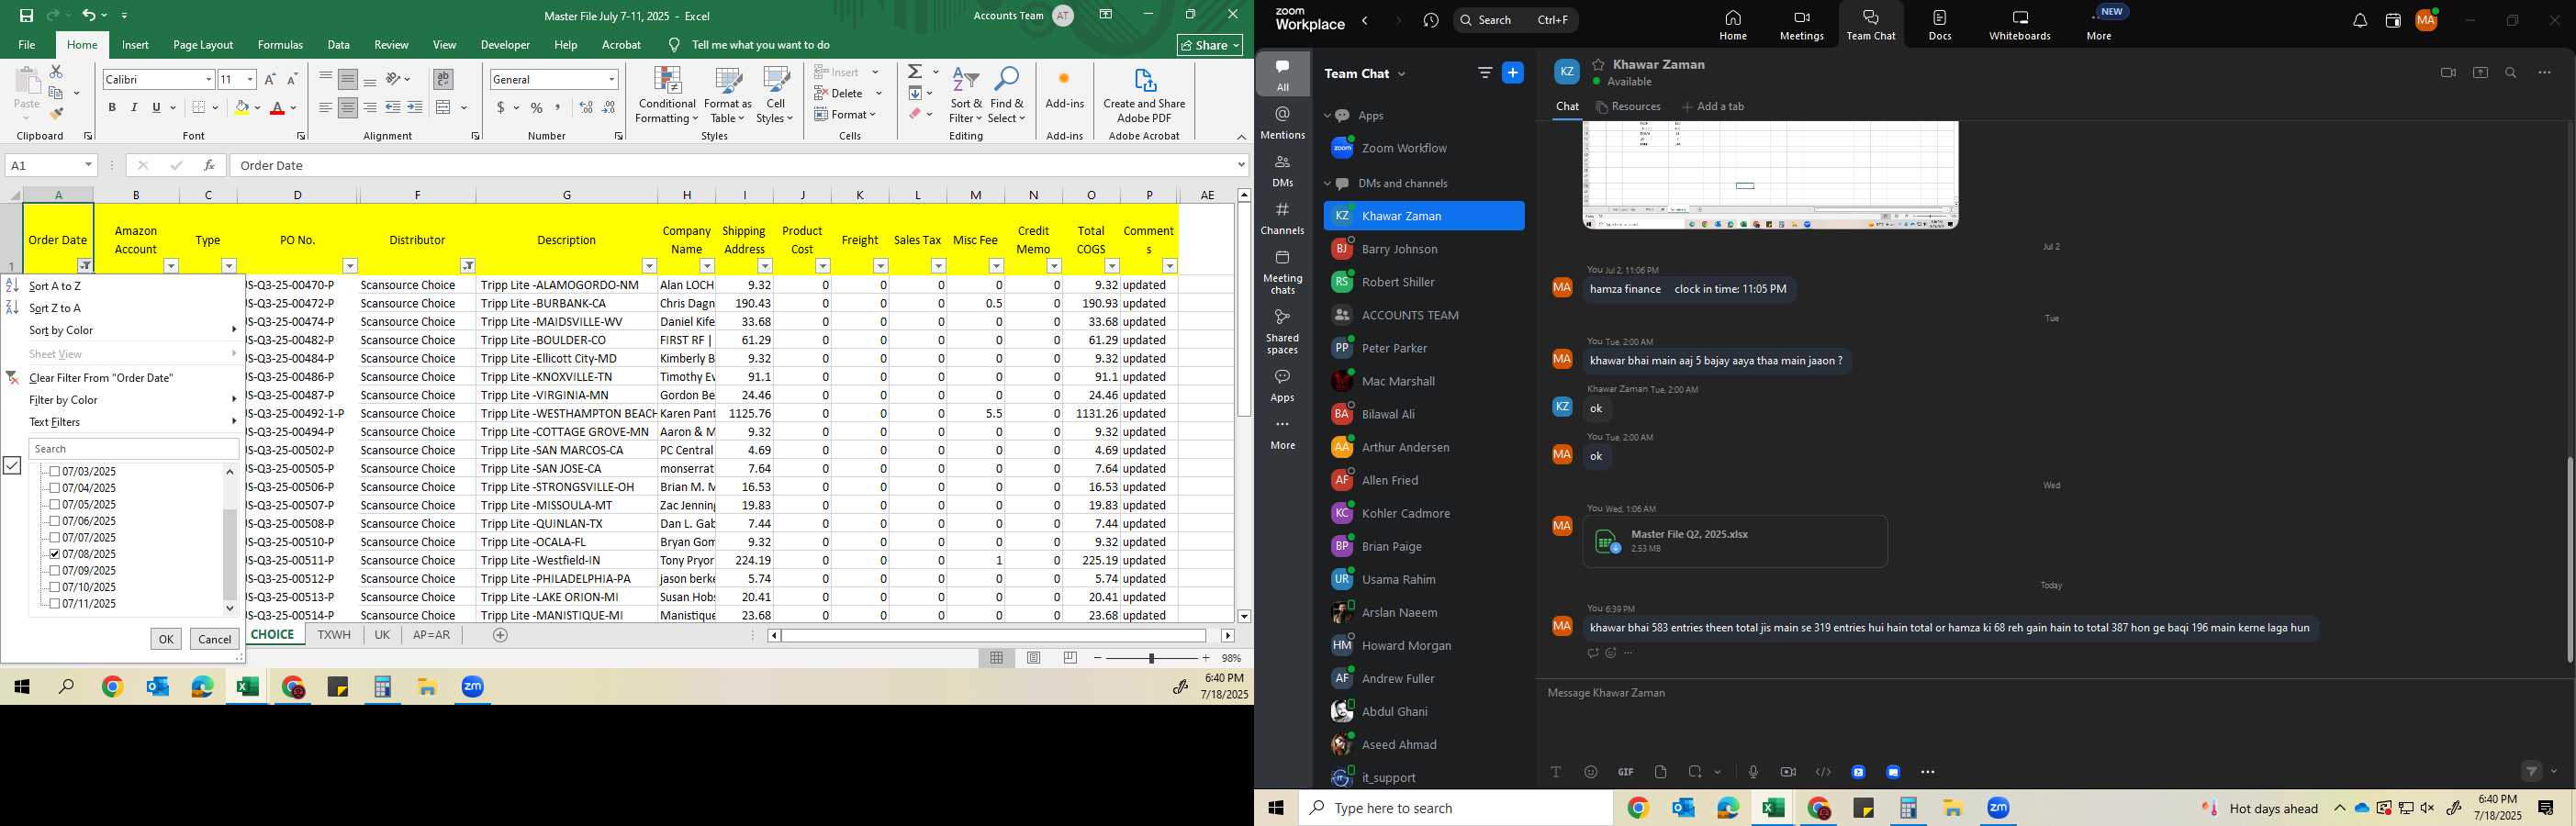Click the Cut scissors icon in Excel
2576x826 pixels.
click(x=56, y=72)
